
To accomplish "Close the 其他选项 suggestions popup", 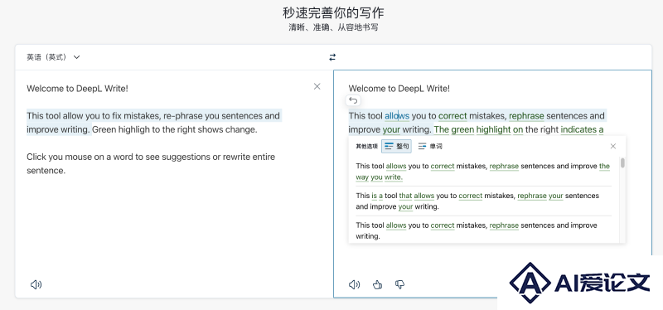I will (x=613, y=147).
